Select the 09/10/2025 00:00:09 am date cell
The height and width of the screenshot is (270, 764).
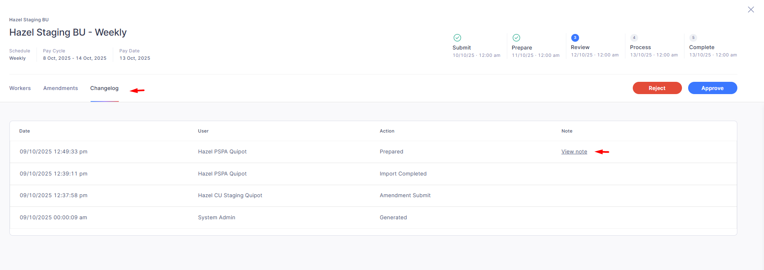point(53,218)
